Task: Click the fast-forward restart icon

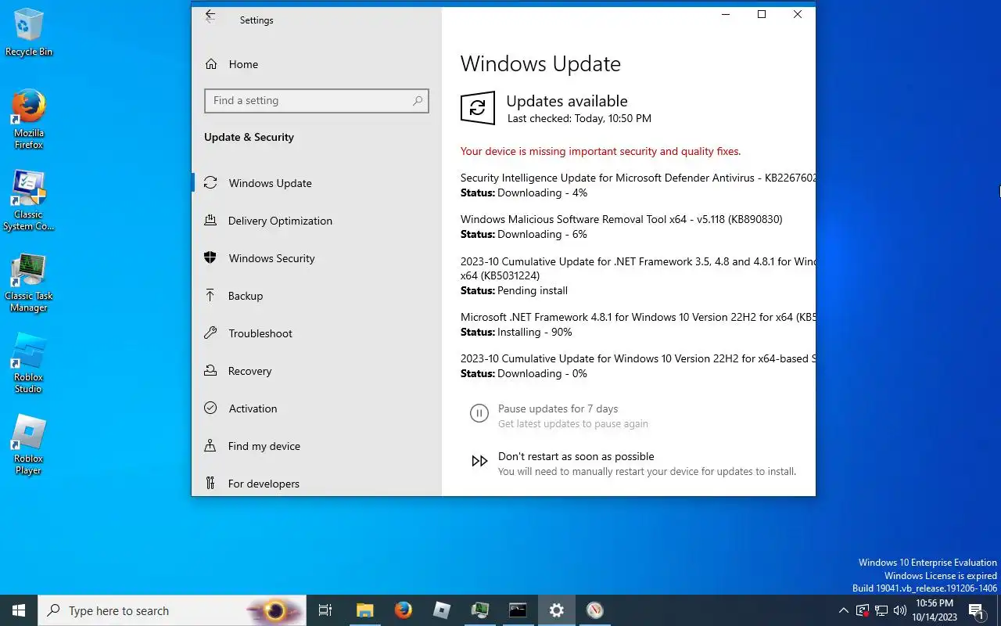Action: coord(479,461)
